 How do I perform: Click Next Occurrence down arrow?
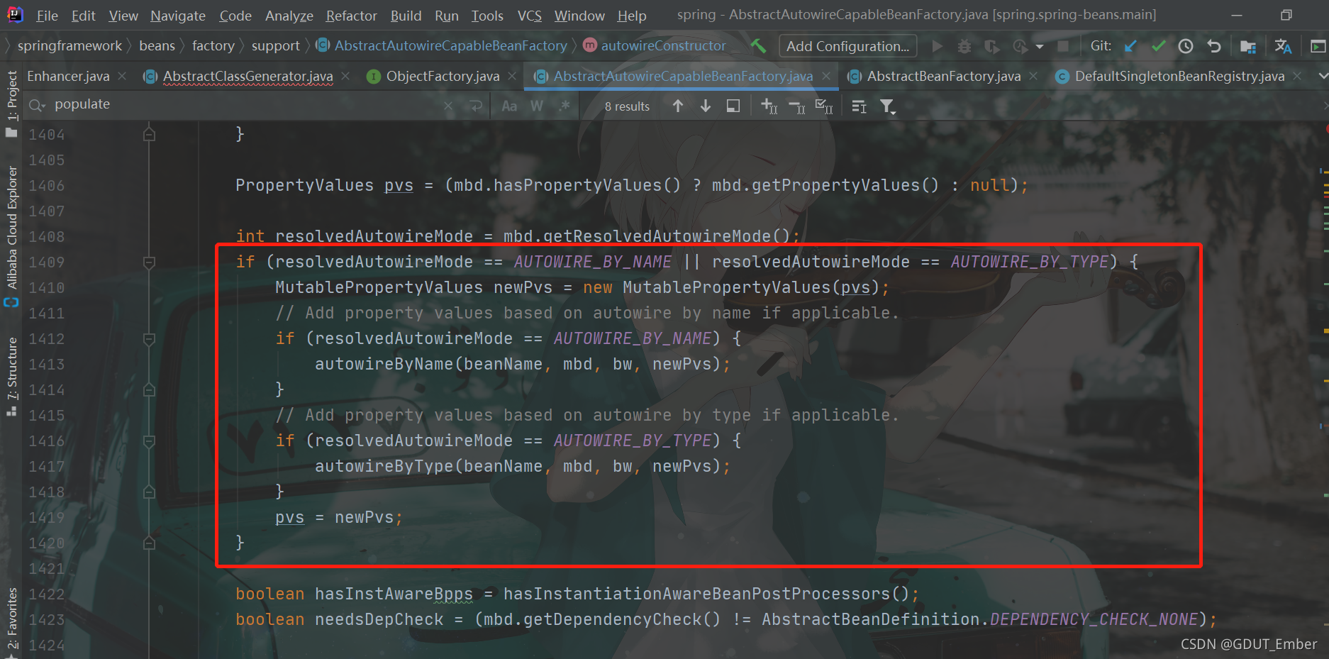point(706,106)
